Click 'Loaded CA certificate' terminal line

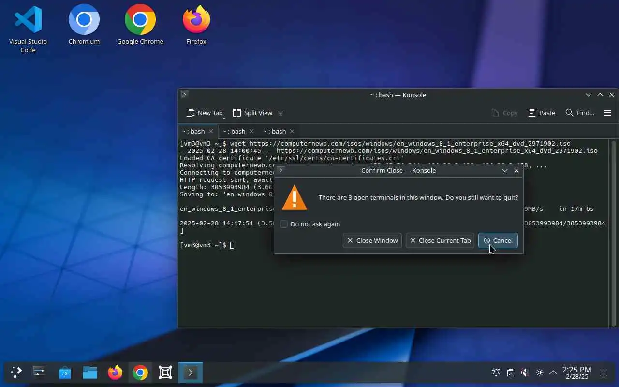coord(292,158)
